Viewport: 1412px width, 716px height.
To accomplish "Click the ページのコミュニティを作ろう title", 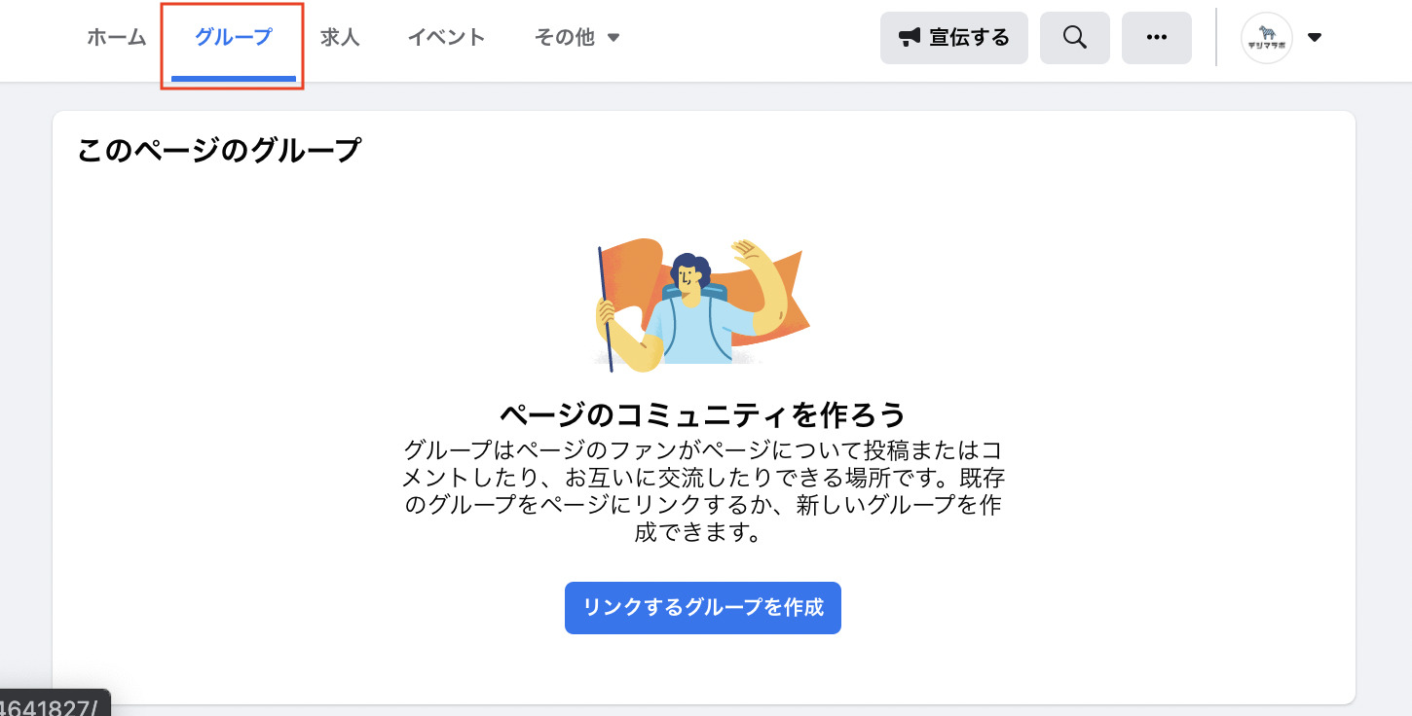I will point(703,415).
